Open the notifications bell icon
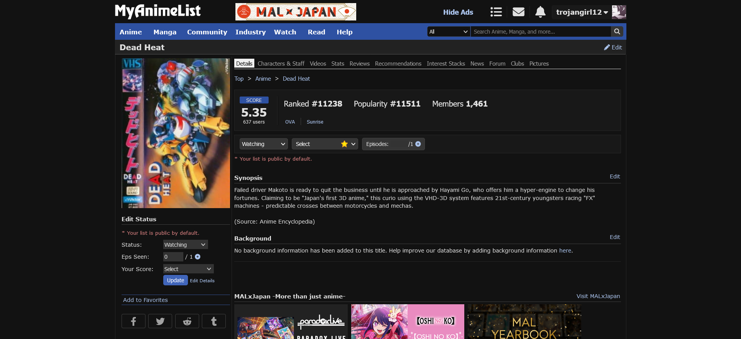The image size is (741, 339). (540, 12)
